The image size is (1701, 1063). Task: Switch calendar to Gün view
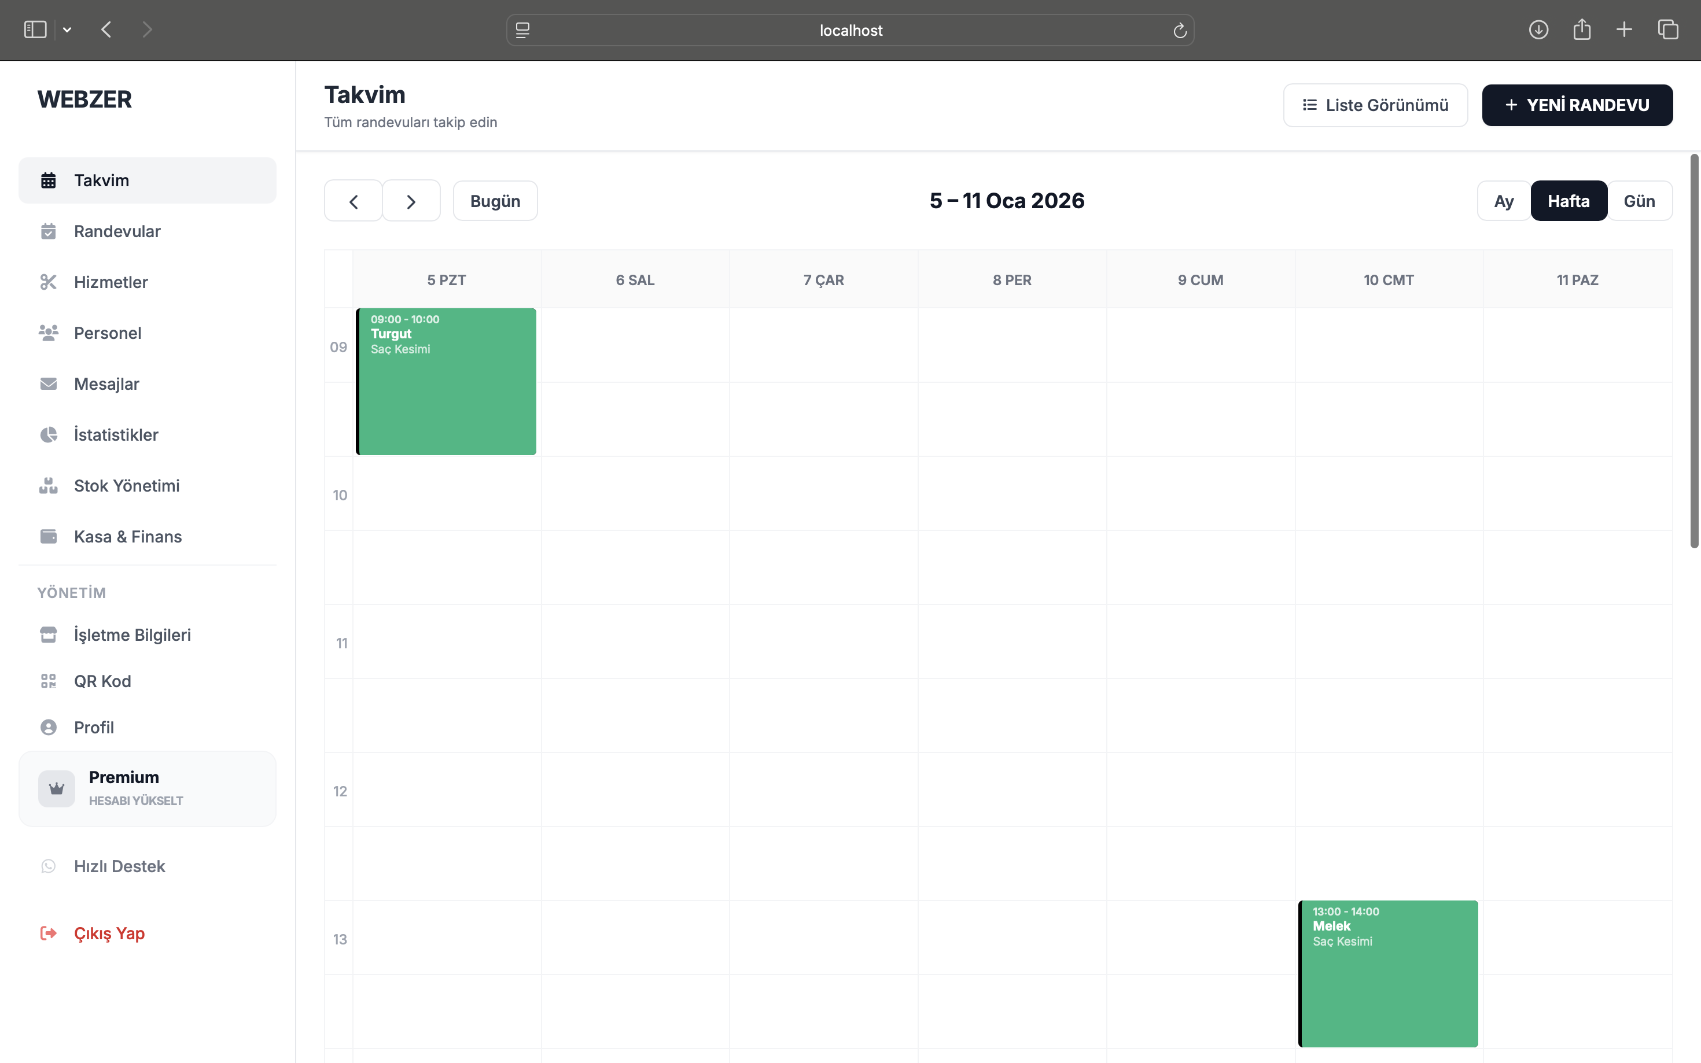tap(1639, 201)
